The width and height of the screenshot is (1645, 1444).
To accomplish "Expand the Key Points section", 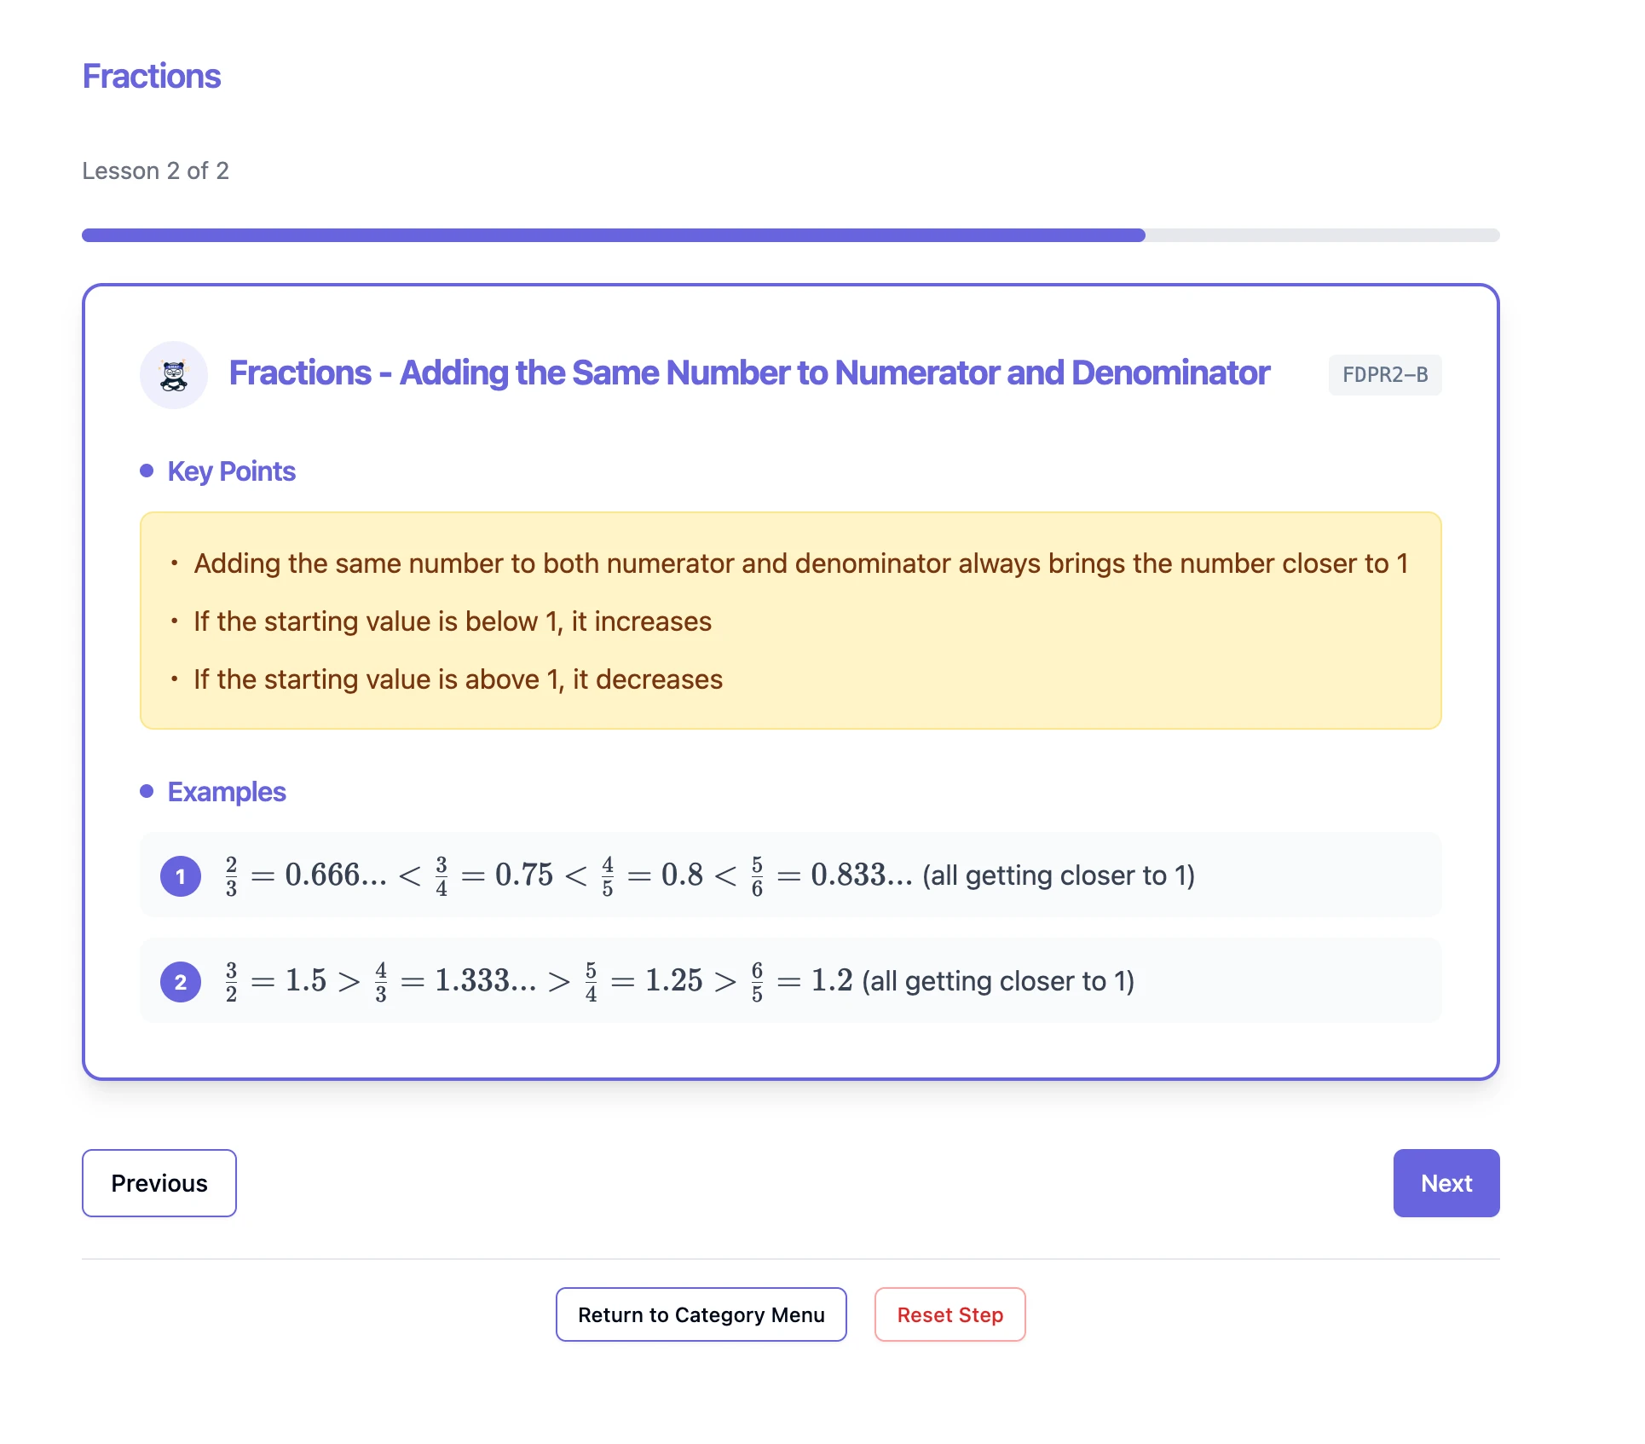I will pos(231,470).
